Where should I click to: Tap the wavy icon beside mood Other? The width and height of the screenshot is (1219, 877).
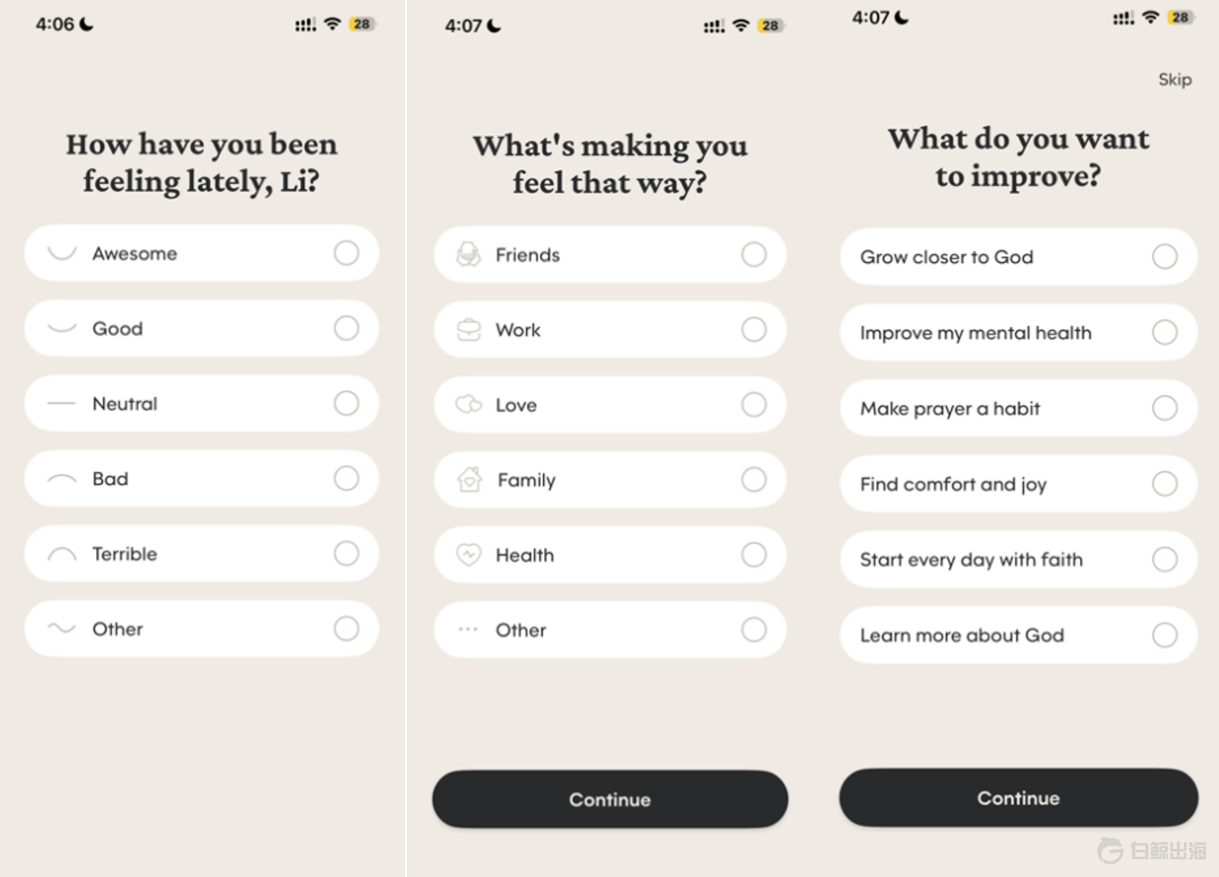pos(61,628)
